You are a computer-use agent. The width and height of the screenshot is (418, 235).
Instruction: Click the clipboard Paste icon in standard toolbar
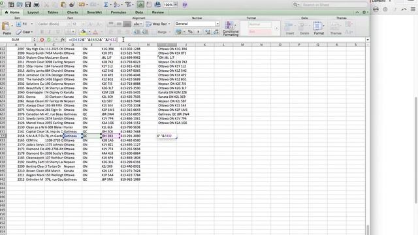(x=63, y=5)
